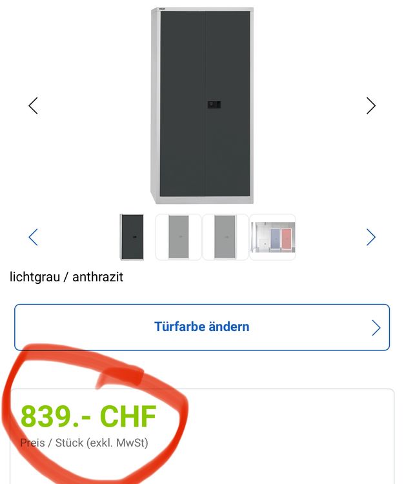Select the second light grey cabinet thumbnail
This screenshot has width=404, height=484.
pyautogui.click(x=225, y=237)
